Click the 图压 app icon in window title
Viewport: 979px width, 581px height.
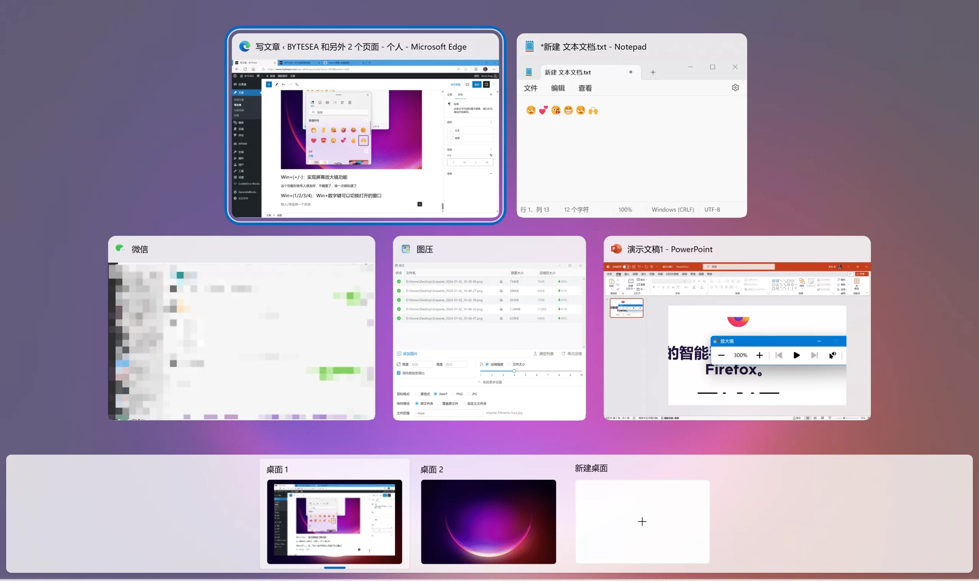pyautogui.click(x=406, y=249)
